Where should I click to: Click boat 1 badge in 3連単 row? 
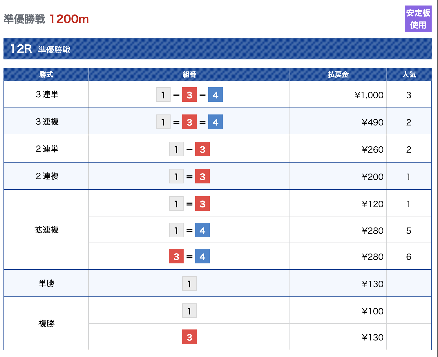point(163,95)
